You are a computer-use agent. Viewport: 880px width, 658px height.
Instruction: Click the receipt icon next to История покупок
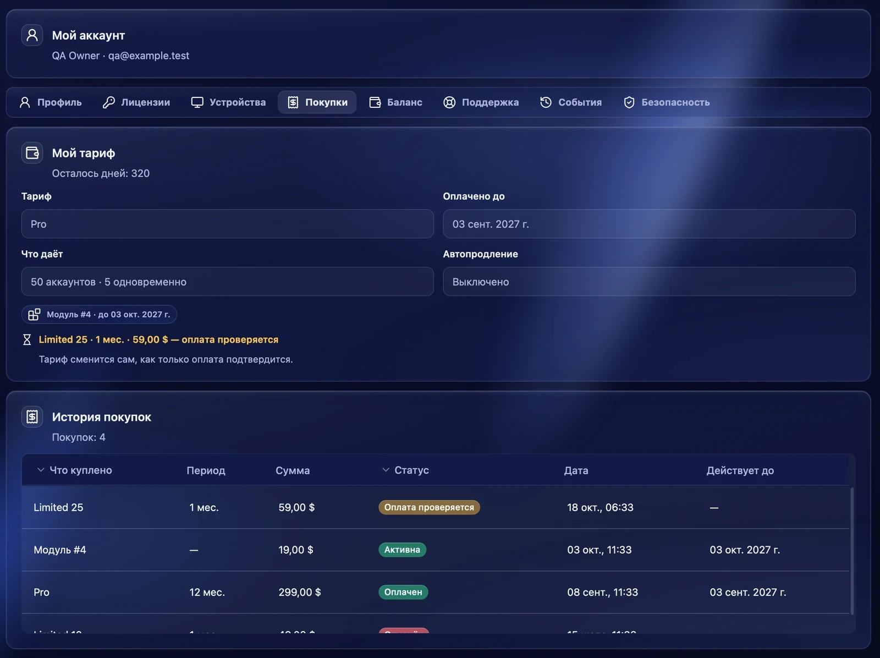[x=32, y=417]
